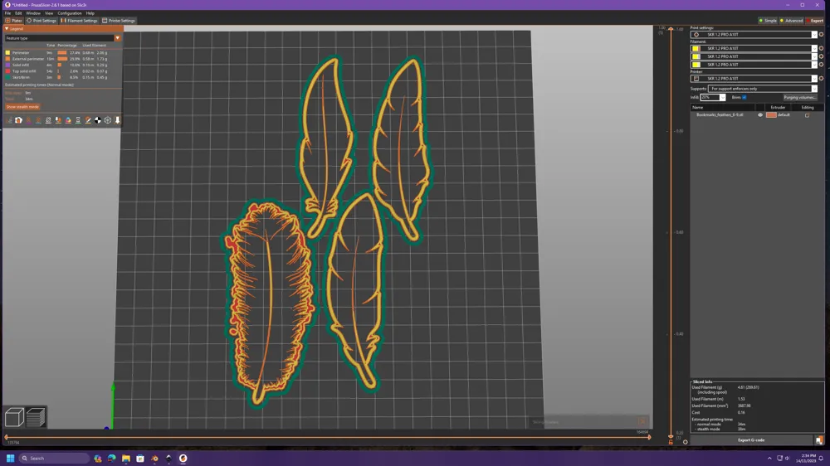Switch to the Filament Settings tab

pos(80,21)
